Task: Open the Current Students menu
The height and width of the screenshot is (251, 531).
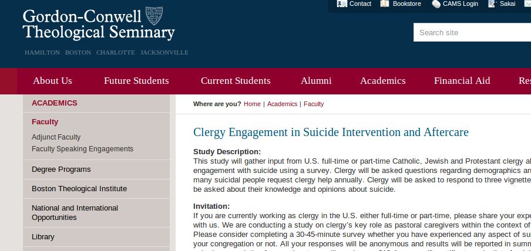Action: pyautogui.click(x=236, y=81)
